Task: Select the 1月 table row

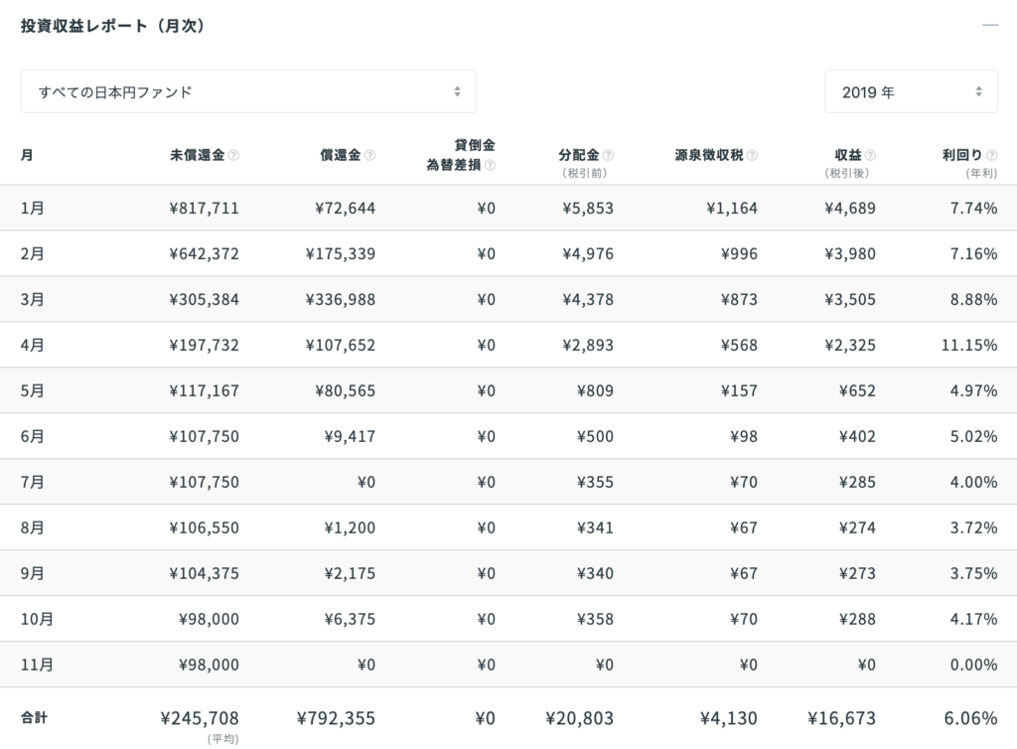Action: pos(508,209)
